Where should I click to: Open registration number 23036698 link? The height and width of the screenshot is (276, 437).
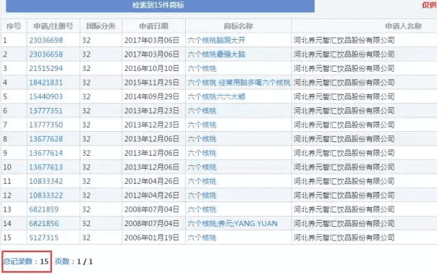[46, 40]
